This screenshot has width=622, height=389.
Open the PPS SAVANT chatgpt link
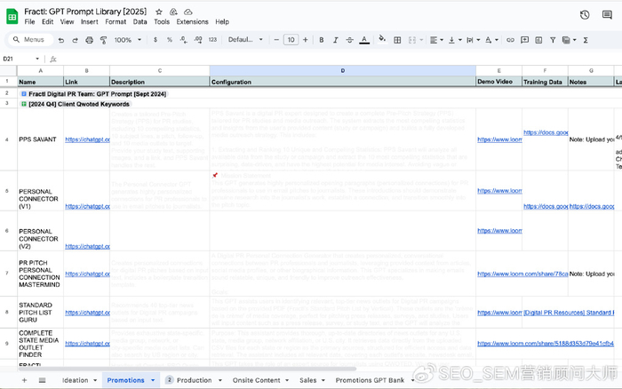coord(86,139)
